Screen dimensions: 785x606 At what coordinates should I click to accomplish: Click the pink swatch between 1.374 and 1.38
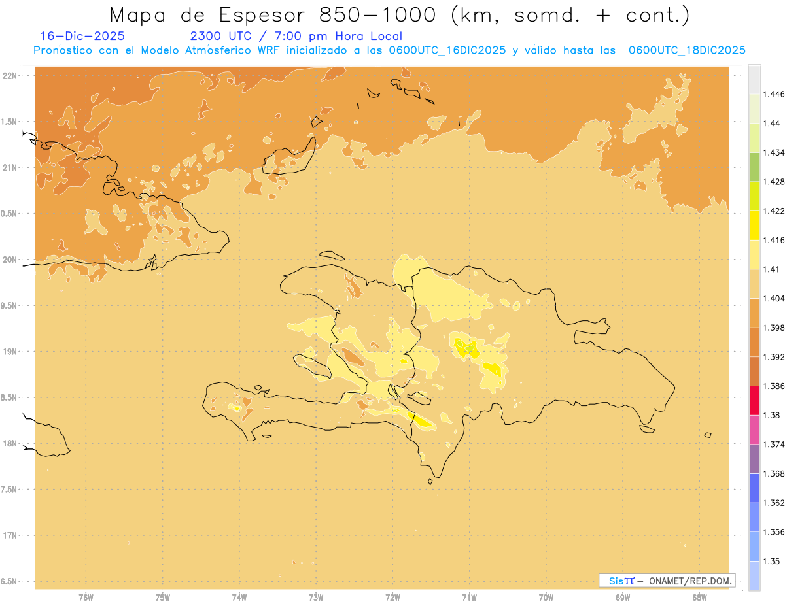coord(754,430)
